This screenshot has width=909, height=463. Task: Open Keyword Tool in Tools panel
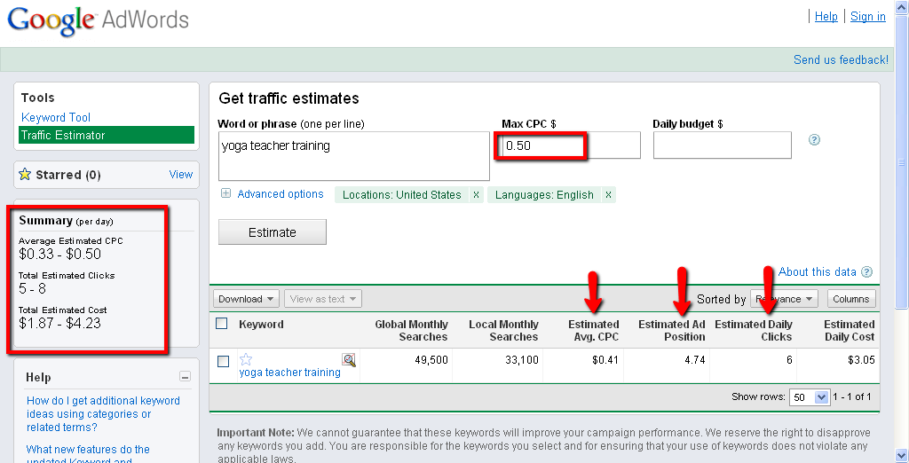(56, 117)
